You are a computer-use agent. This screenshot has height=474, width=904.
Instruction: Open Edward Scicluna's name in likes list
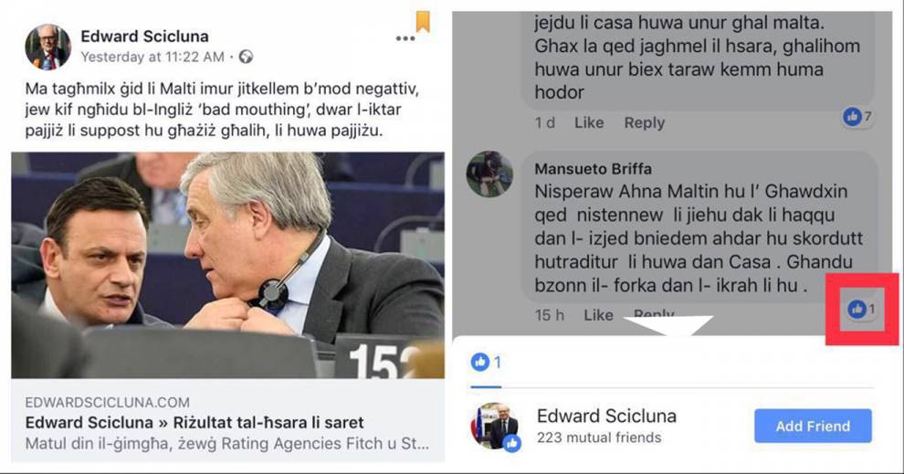tap(606, 416)
